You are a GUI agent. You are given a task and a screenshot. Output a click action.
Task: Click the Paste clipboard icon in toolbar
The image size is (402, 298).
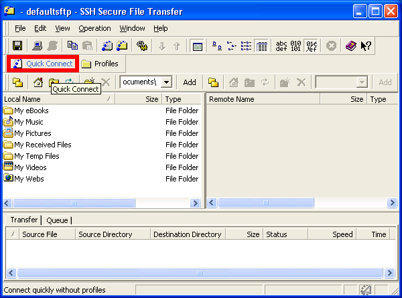click(x=87, y=46)
